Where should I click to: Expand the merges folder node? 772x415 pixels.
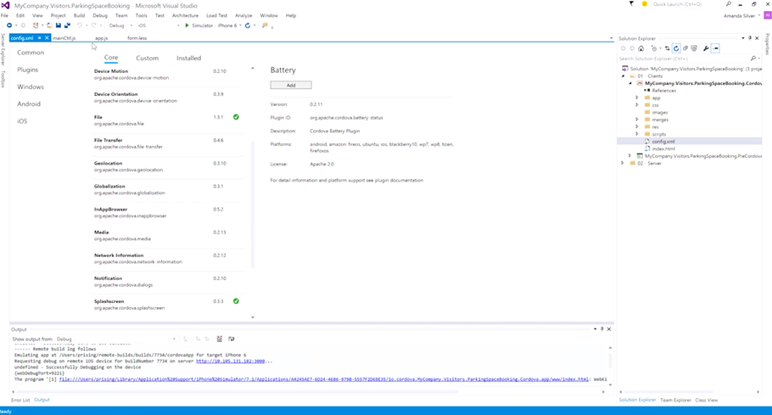pyautogui.click(x=637, y=120)
